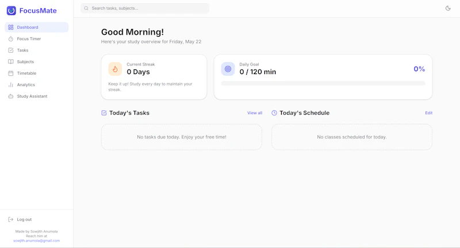
Task: Open the Analytics page
Action: [37, 84]
